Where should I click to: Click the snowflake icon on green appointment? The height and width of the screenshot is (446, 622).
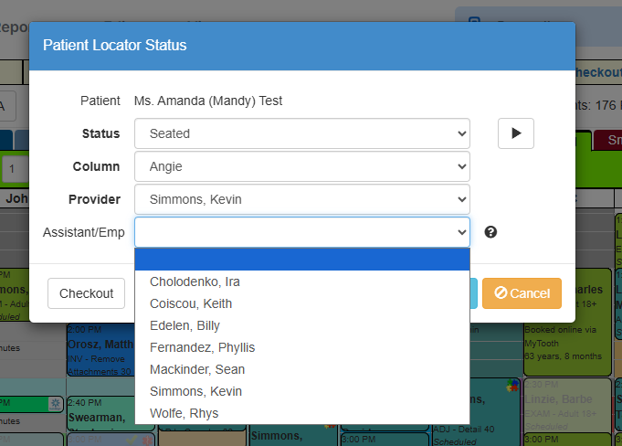(x=55, y=404)
